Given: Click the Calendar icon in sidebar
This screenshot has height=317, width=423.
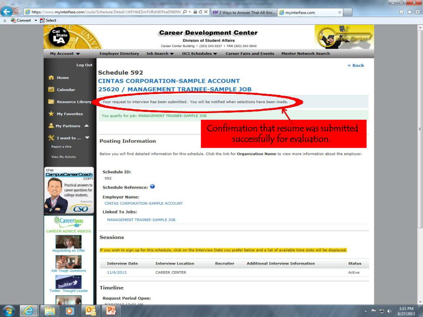Looking at the screenshot, I should 51,90.
